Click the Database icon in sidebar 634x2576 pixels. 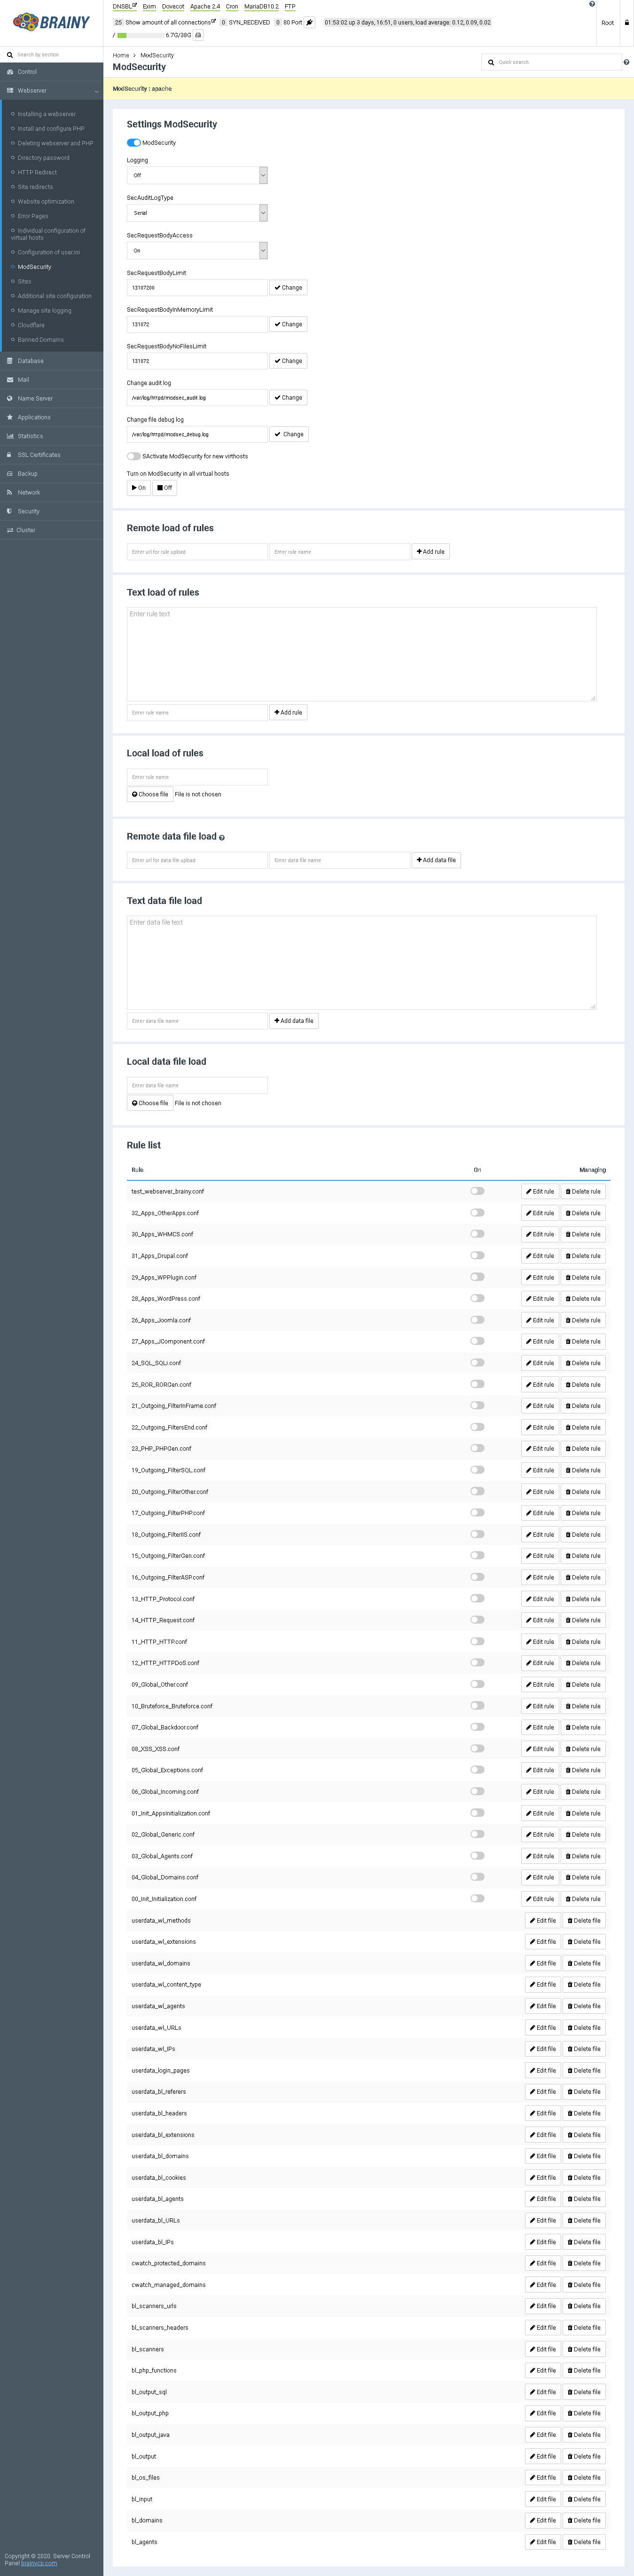point(10,361)
